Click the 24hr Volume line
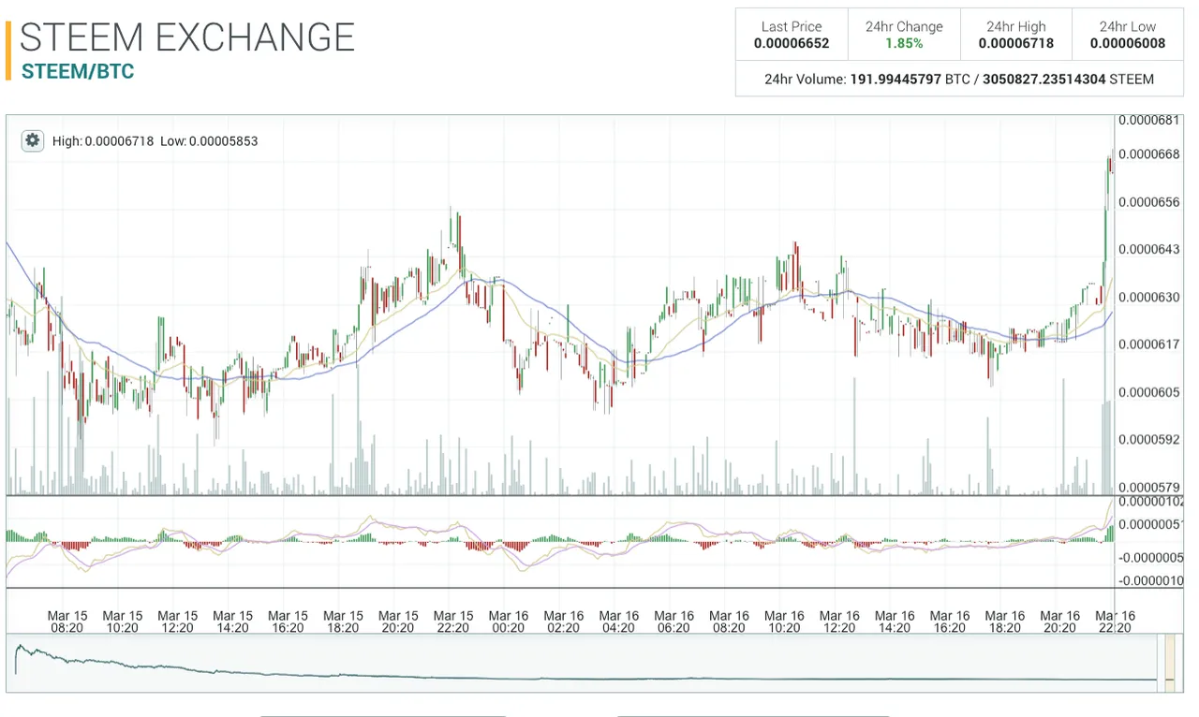The width and height of the screenshot is (1199, 717). (959, 80)
